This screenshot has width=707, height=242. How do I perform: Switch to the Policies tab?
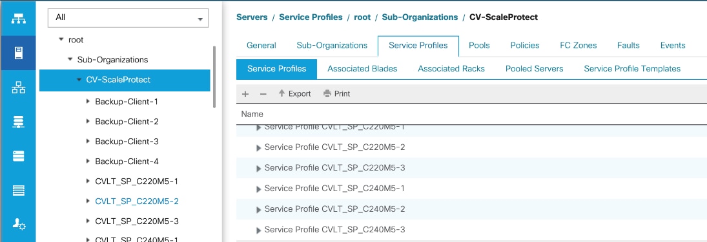pyautogui.click(x=525, y=46)
